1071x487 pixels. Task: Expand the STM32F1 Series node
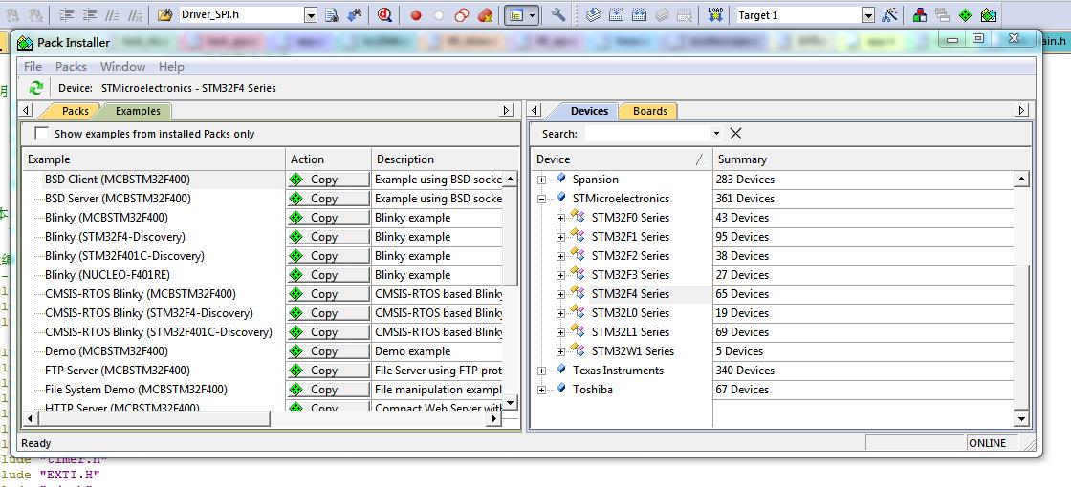(560, 237)
